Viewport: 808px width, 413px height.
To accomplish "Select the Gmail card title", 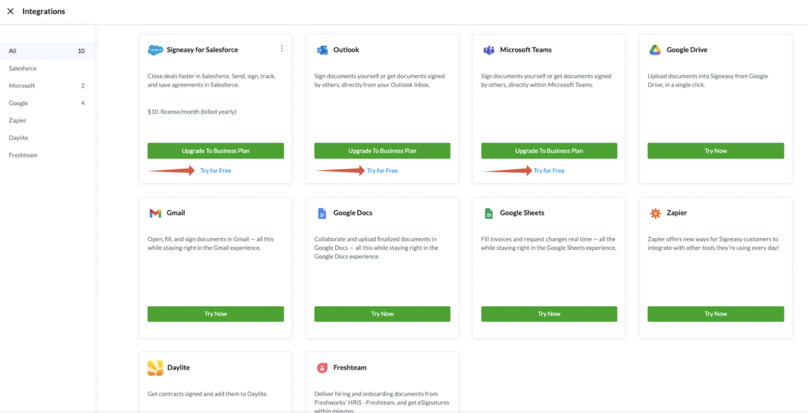I will (x=176, y=213).
